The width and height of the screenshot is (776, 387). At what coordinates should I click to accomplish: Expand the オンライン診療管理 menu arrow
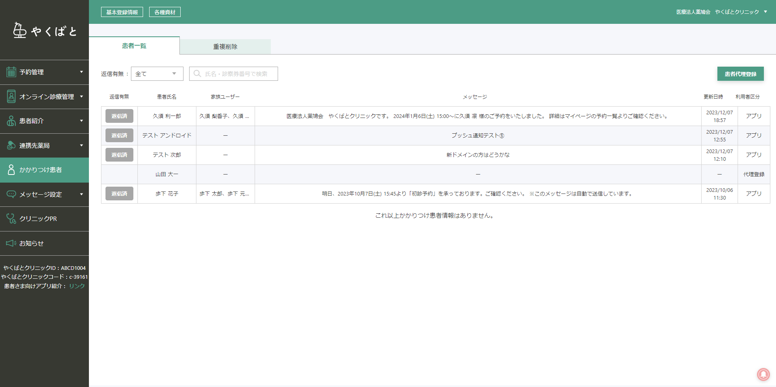point(82,97)
